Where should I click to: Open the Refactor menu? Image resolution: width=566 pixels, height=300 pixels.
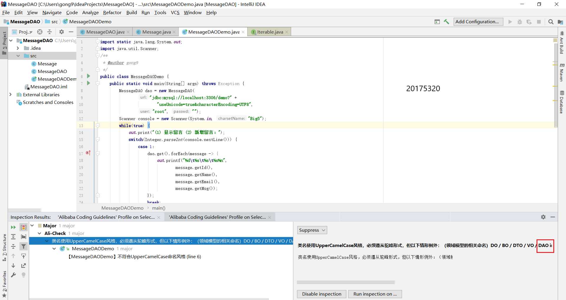pos(112,12)
